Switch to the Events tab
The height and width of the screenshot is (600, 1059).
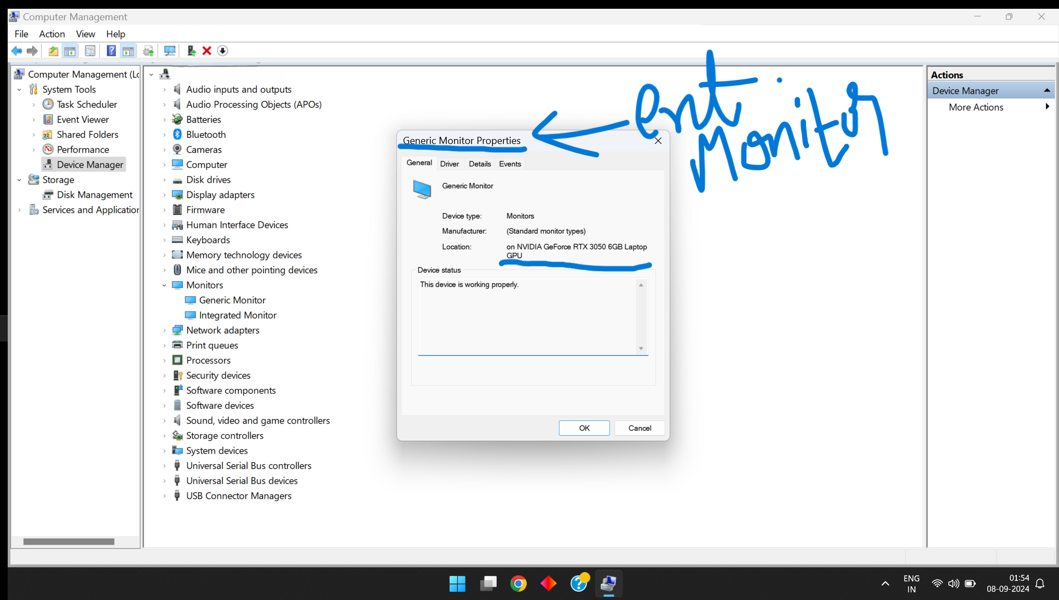pos(510,164)
